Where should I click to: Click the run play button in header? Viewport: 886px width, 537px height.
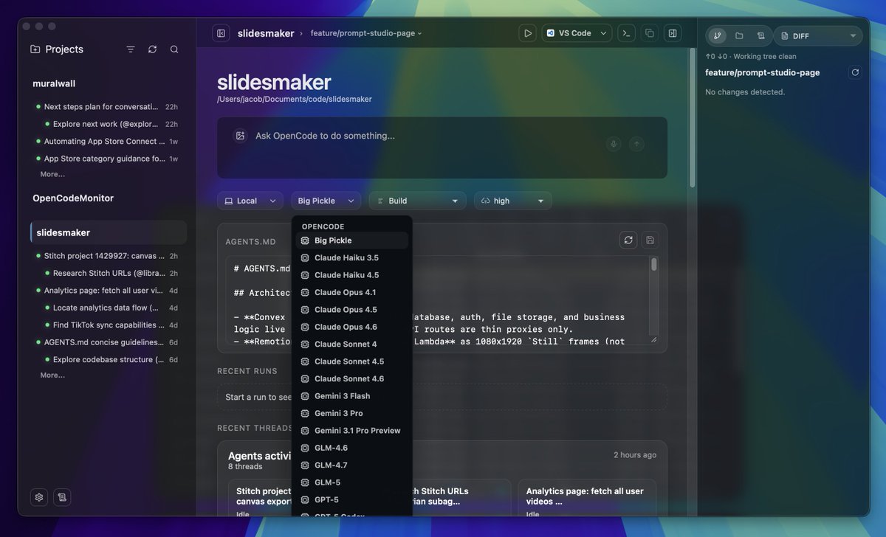[x=528, y=33]
